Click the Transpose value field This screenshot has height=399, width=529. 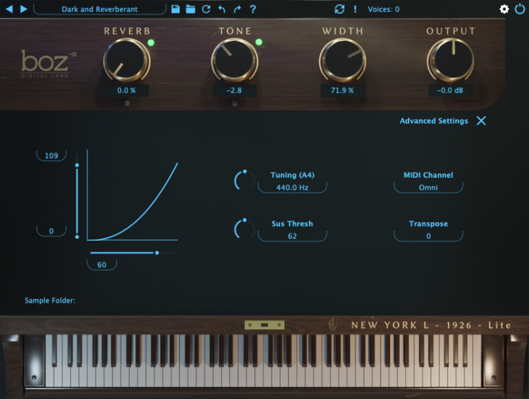coord(429,236)
